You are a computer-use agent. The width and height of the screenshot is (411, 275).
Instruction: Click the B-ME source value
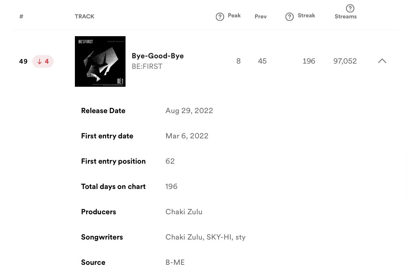pos(175,262)
